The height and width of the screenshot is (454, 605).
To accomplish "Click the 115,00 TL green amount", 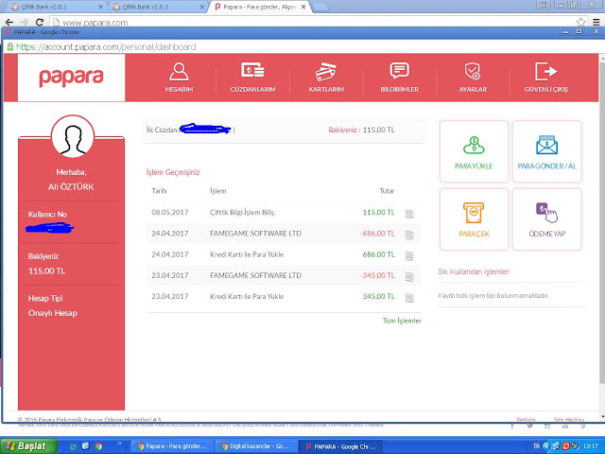I will (x=378, y=212).
